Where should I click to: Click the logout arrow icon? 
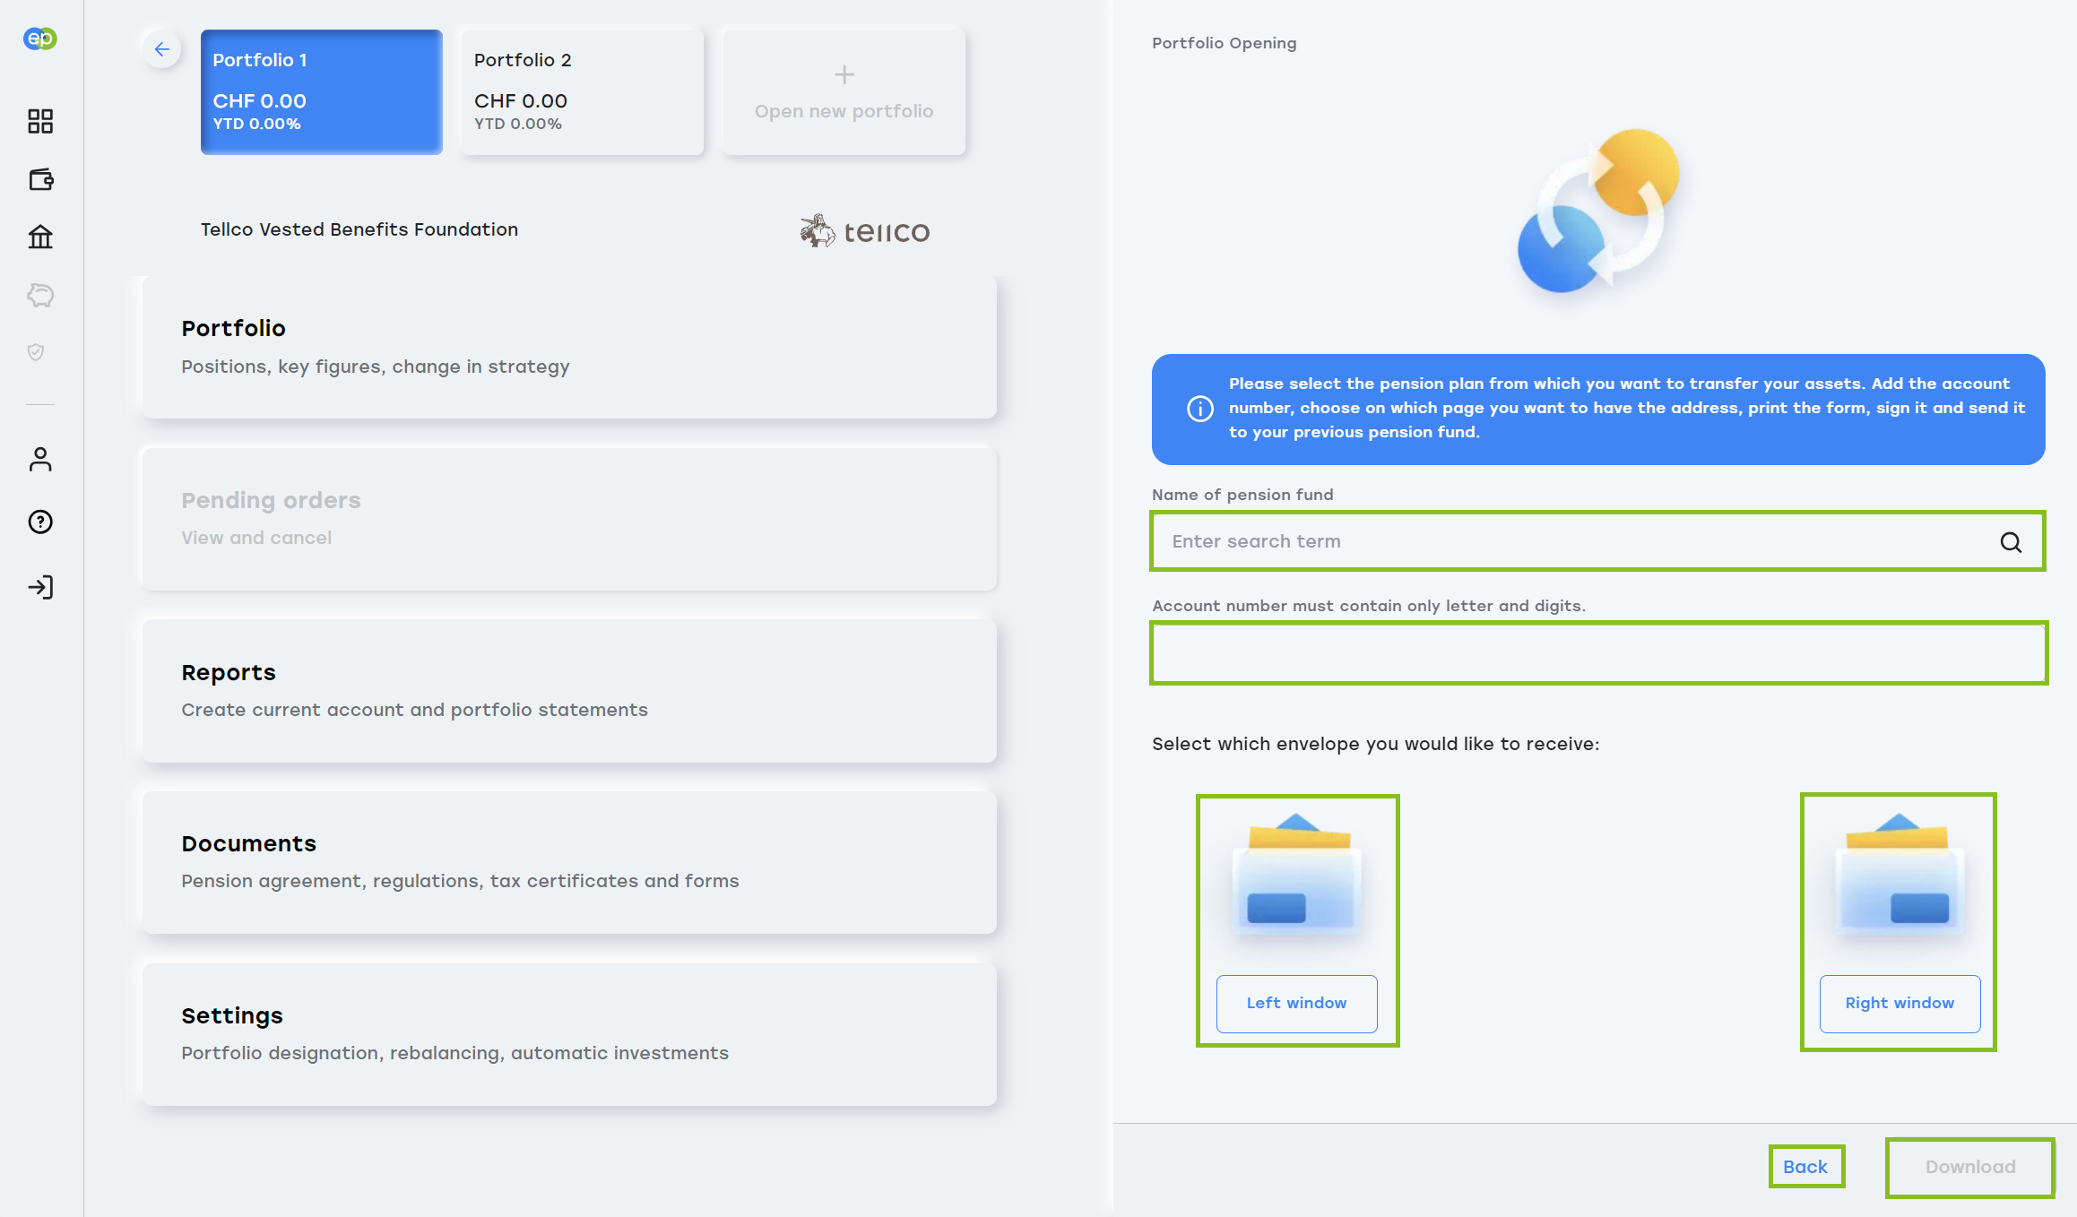(x=40, y=587)
